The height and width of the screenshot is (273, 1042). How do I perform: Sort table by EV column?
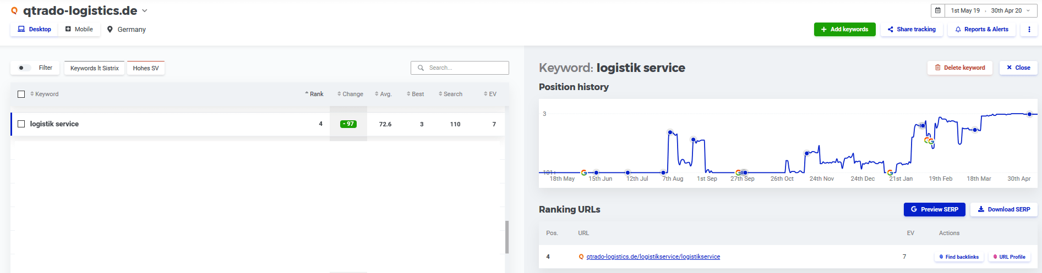(x=490, y=94)
